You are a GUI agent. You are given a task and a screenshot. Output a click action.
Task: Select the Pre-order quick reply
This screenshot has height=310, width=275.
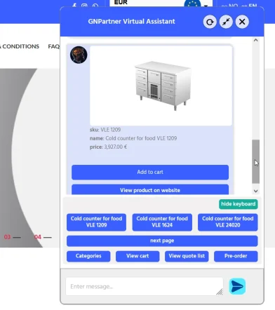click(x=236, y=256)
